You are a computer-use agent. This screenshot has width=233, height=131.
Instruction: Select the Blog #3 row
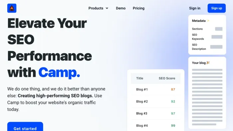155,113
